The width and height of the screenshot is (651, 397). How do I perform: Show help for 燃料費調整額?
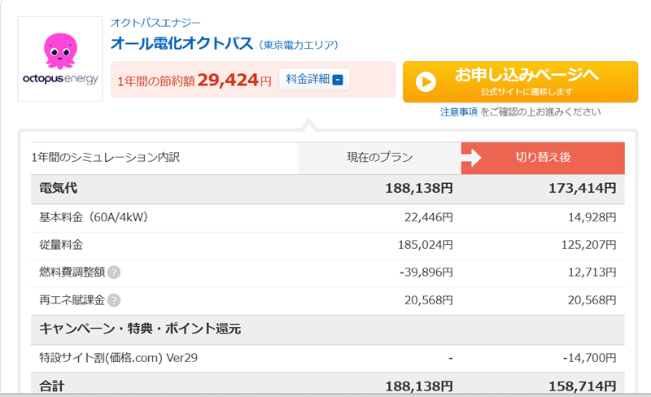pos(114,273)
